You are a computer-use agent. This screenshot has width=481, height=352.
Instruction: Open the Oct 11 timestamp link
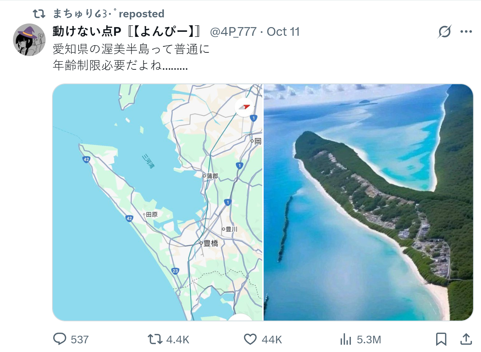(283, 32)
